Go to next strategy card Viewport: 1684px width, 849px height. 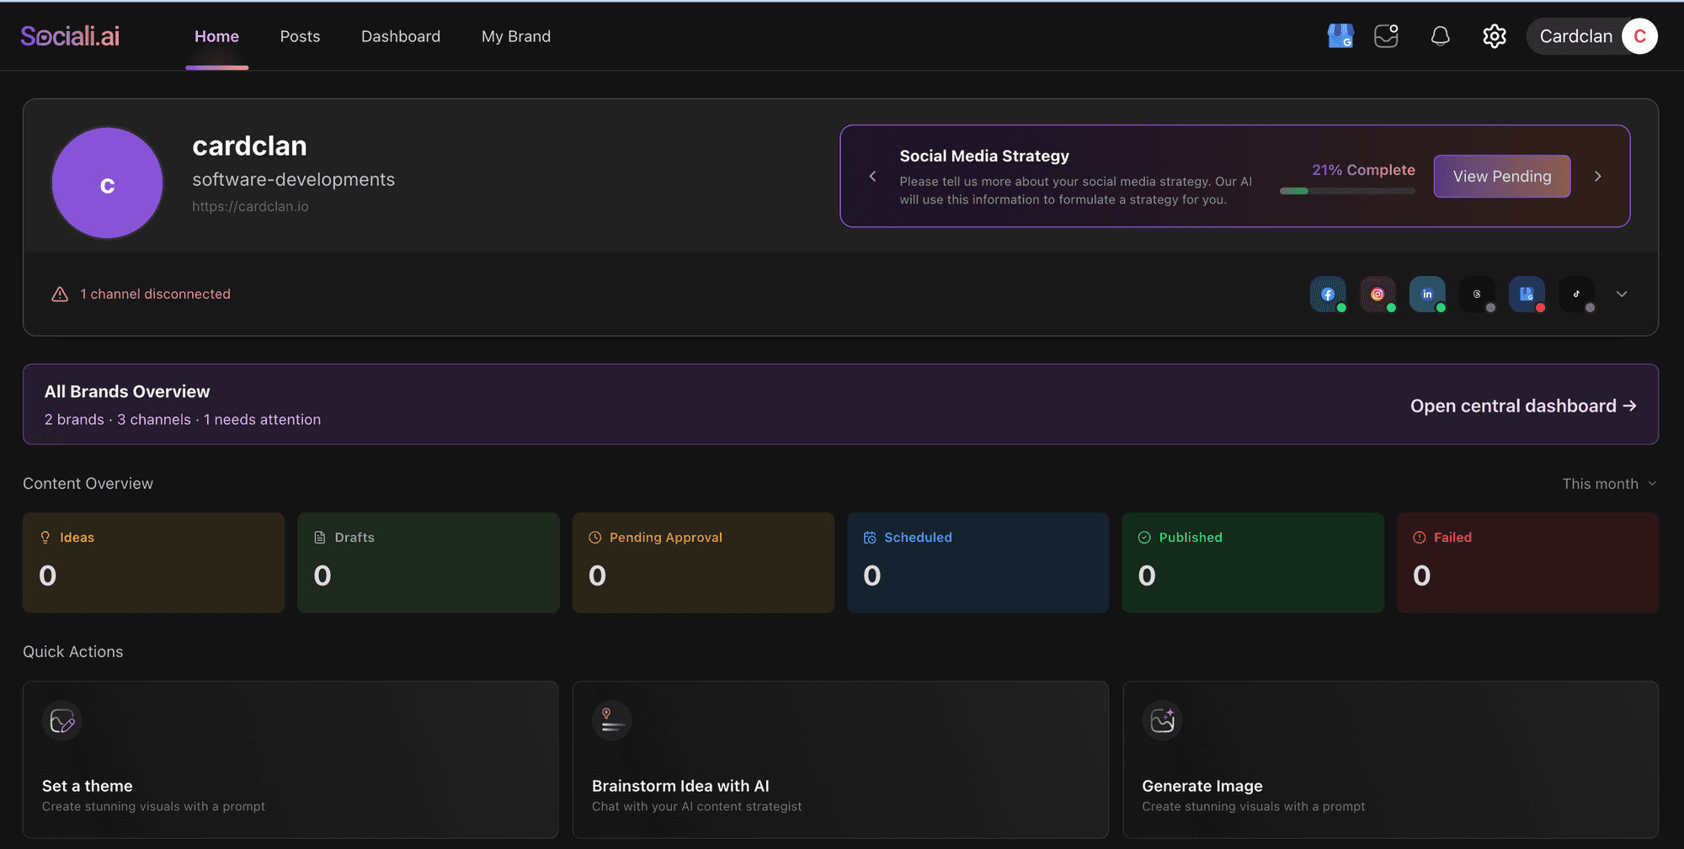point(1597,176)
